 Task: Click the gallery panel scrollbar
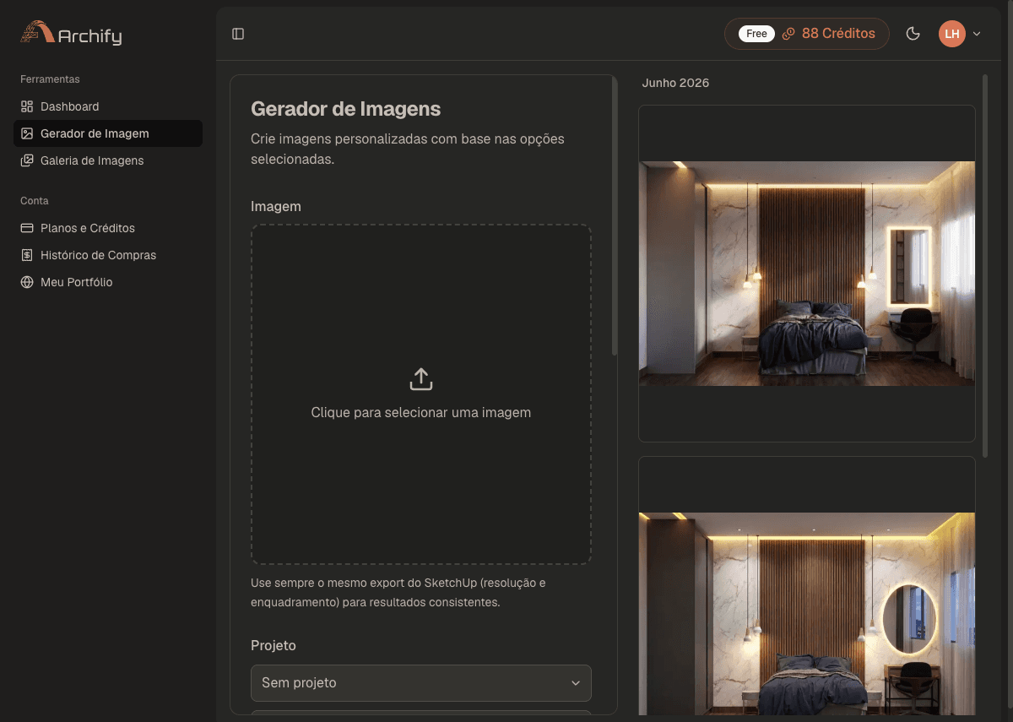[985, 265]
